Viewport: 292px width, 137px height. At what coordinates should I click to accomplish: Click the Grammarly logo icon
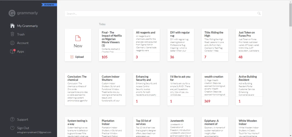(12, 13)
